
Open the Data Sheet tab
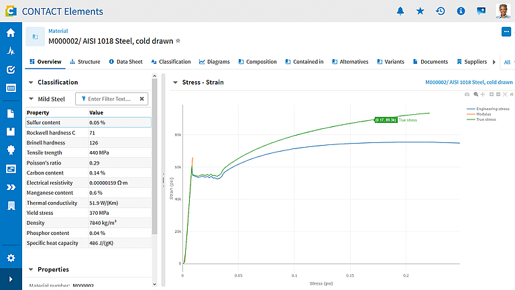125,62
